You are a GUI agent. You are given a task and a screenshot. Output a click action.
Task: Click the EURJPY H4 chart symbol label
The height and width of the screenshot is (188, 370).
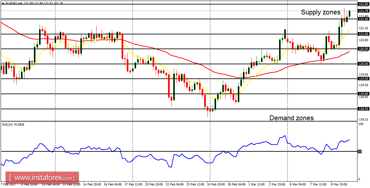click(x=12, y=3)
